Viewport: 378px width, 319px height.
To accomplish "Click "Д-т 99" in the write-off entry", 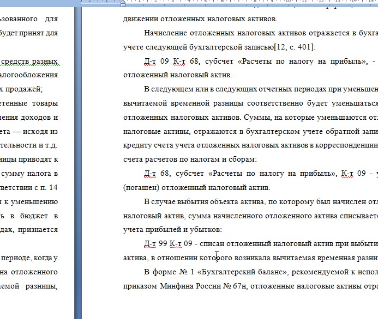I will coord(156,244).
